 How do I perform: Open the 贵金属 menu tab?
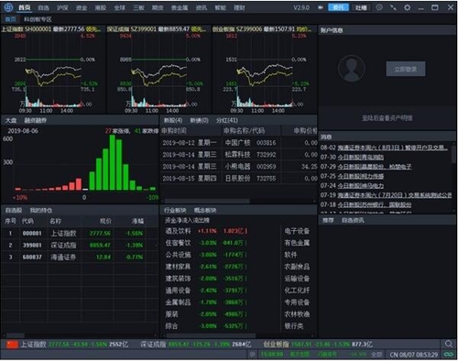[180, 7]
